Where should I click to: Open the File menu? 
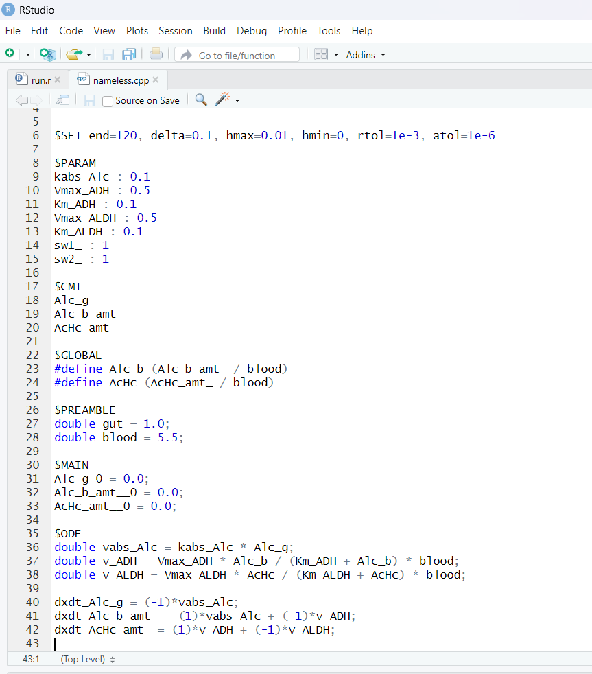(13, 31)
